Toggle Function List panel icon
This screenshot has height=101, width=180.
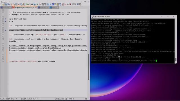click(x=63, y=4)
